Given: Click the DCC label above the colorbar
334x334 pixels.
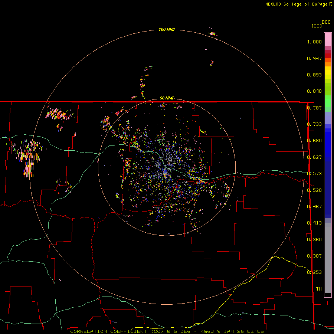Looking at the screenshot, I should pos(326,22).
